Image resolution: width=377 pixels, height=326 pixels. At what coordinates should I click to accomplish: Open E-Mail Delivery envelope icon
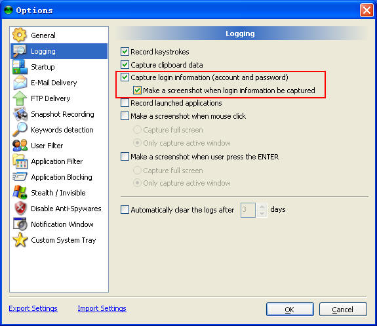point(20,83)
